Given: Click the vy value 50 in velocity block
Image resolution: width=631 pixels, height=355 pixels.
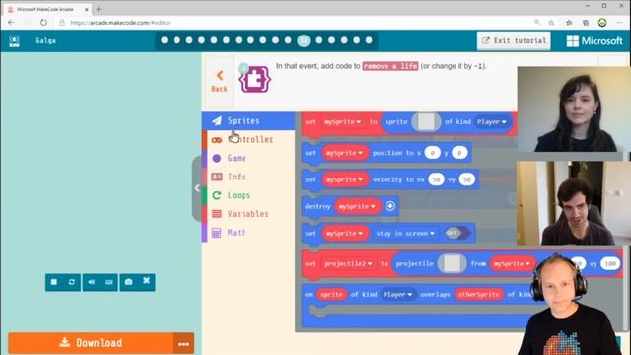Looking at the screenshot, I should point(466,179).
